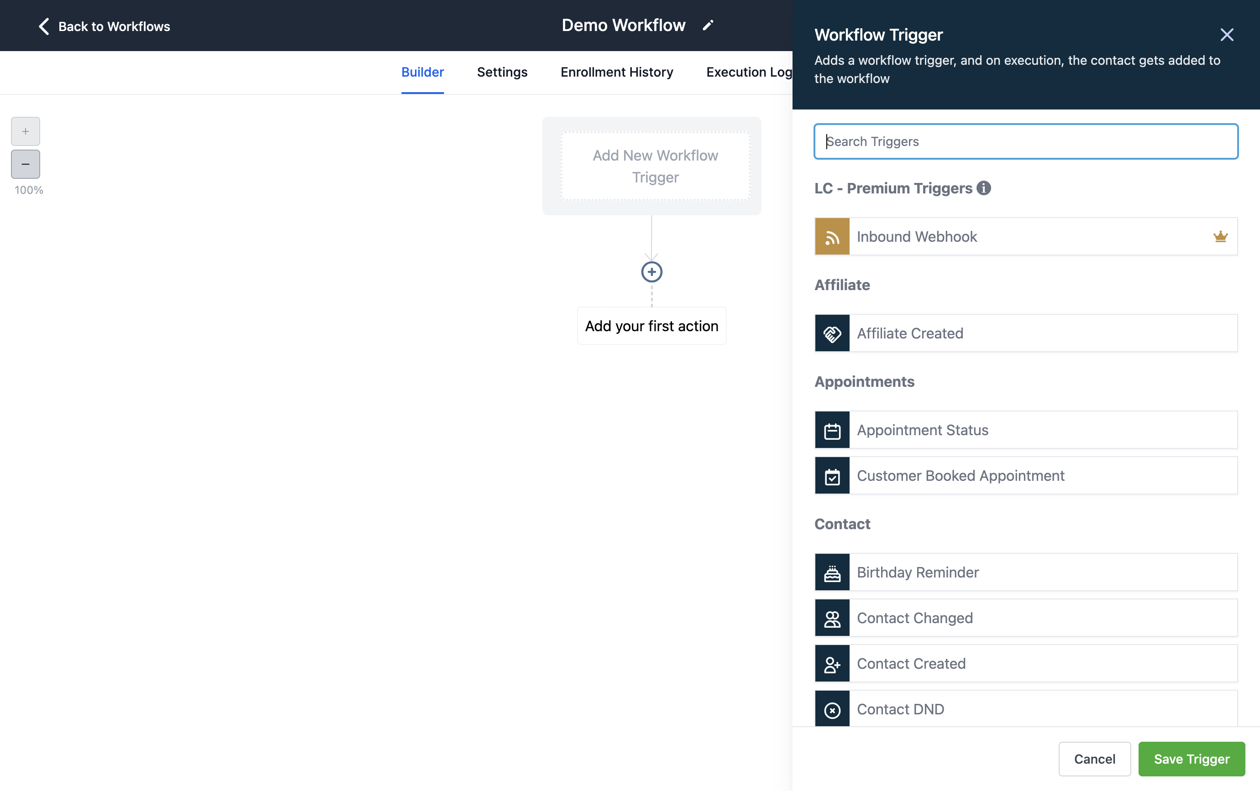This screenshot has height=791, width=1260.
Task: Click the Demo Workflow title
Action: (x=623, y=25)
